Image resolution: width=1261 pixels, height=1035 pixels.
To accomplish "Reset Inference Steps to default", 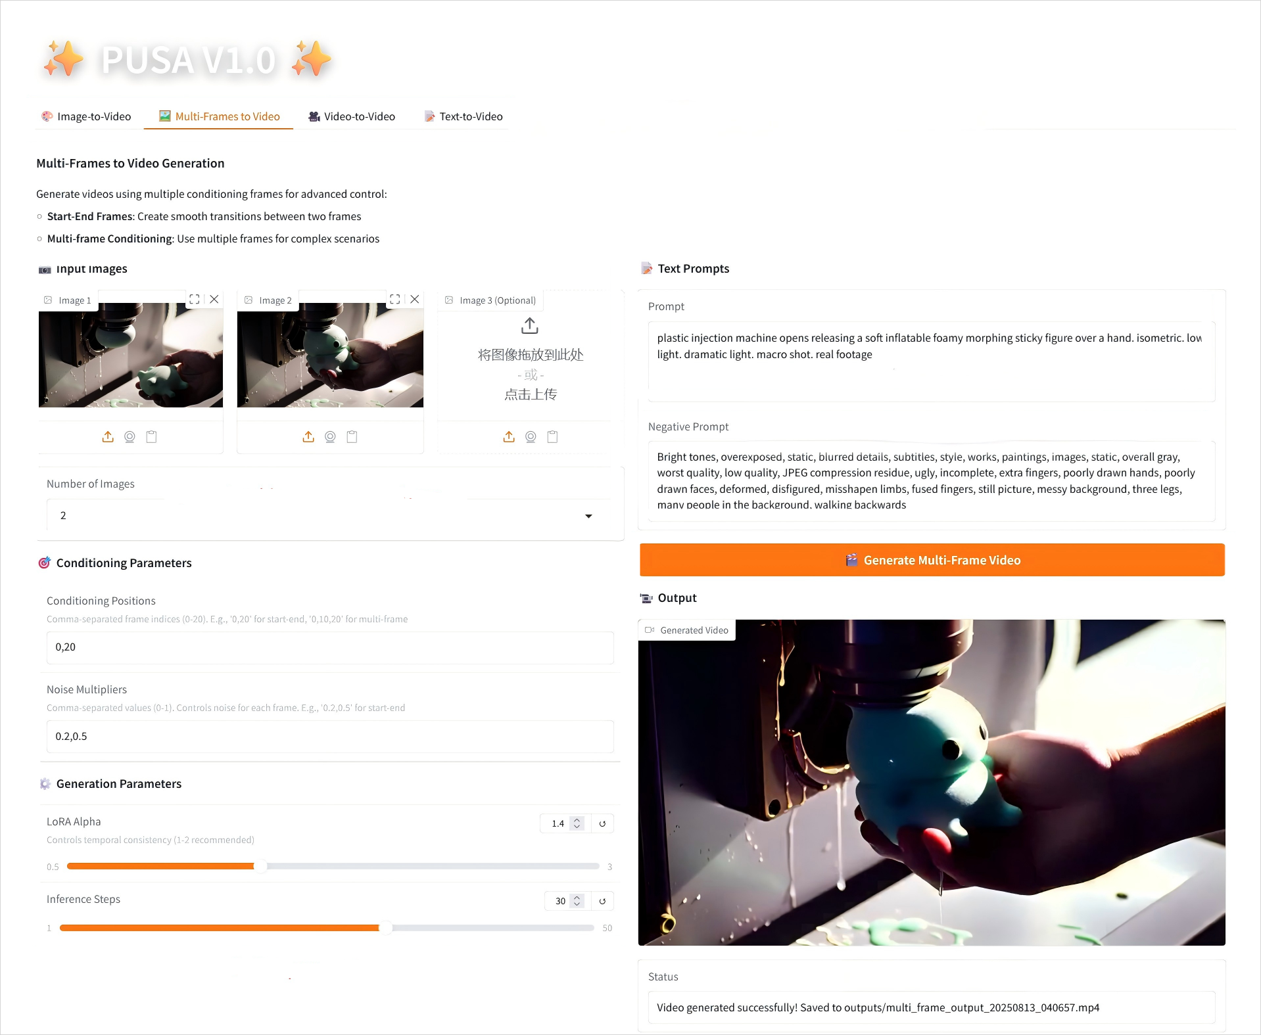I will pos(602,901).
